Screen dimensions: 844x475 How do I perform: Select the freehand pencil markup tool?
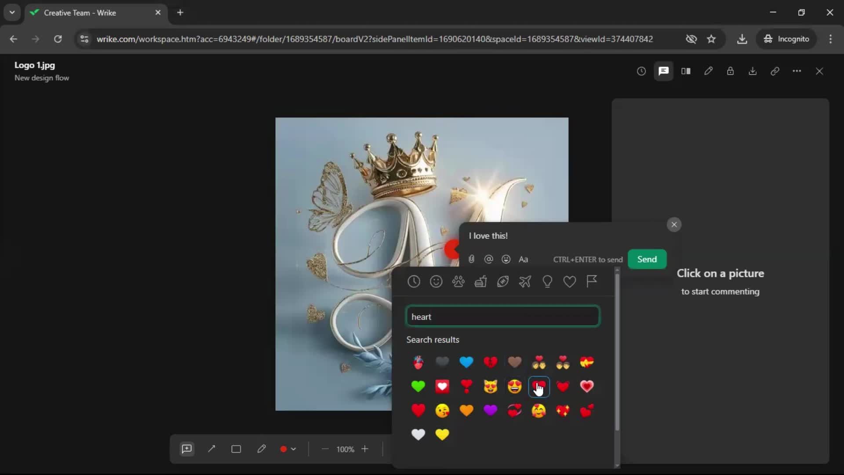coord(261,449)
